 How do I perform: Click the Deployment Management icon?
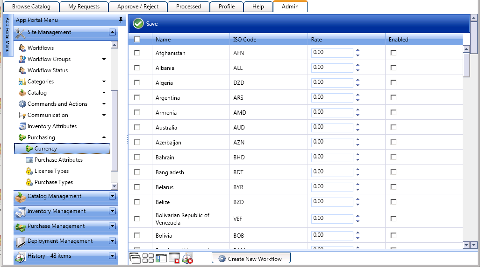(21, 242)
